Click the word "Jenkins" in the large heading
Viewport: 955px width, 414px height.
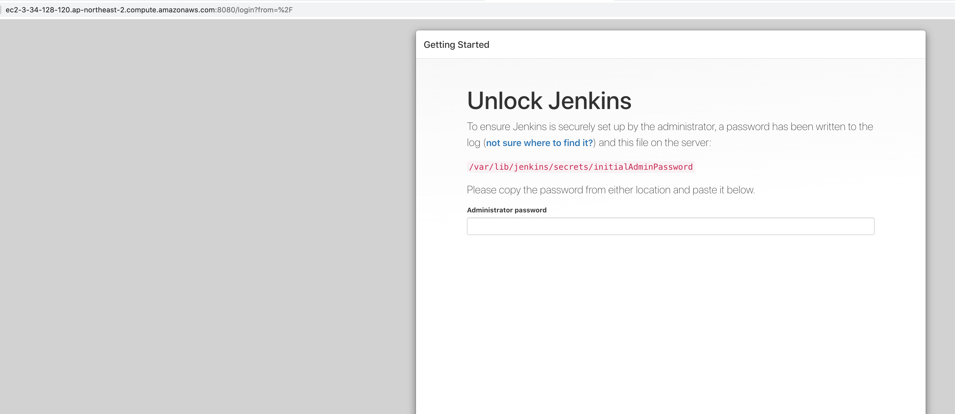click(x=589, y=101)
